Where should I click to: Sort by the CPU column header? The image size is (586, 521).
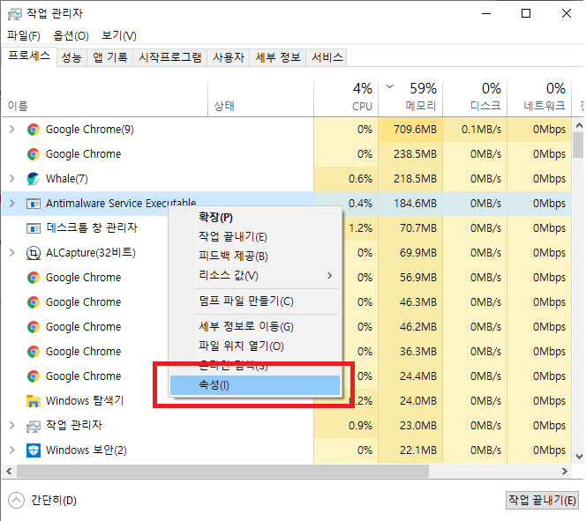coord(346,99)
